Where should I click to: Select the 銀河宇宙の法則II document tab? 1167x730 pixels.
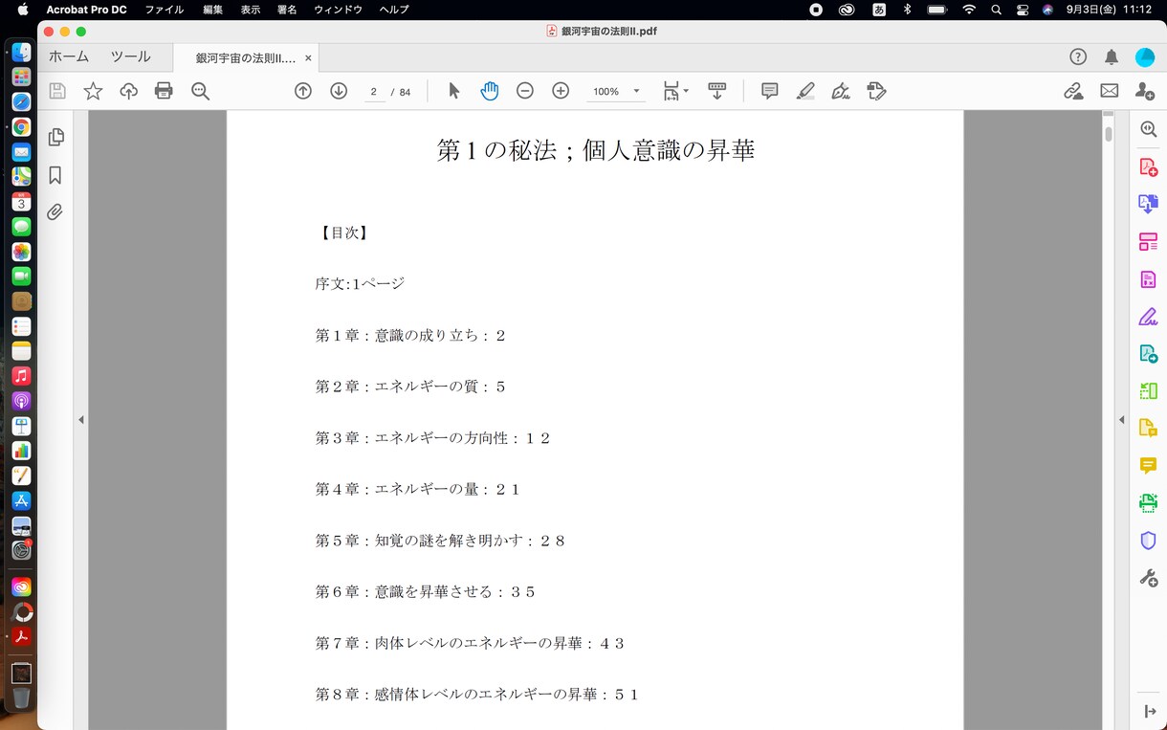tap(246, 58)
